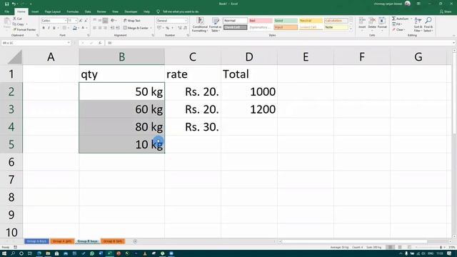The height and width of the screenshot is (257, 457).
Task: Increase font size
Action: point(81,21)
